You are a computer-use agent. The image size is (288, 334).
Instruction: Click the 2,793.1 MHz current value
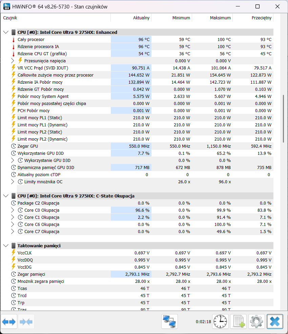coord(138,274)
